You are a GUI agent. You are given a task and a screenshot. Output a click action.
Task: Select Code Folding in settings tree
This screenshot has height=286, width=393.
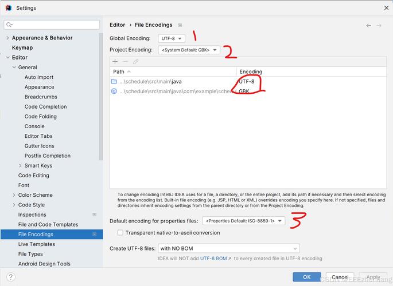40,117
